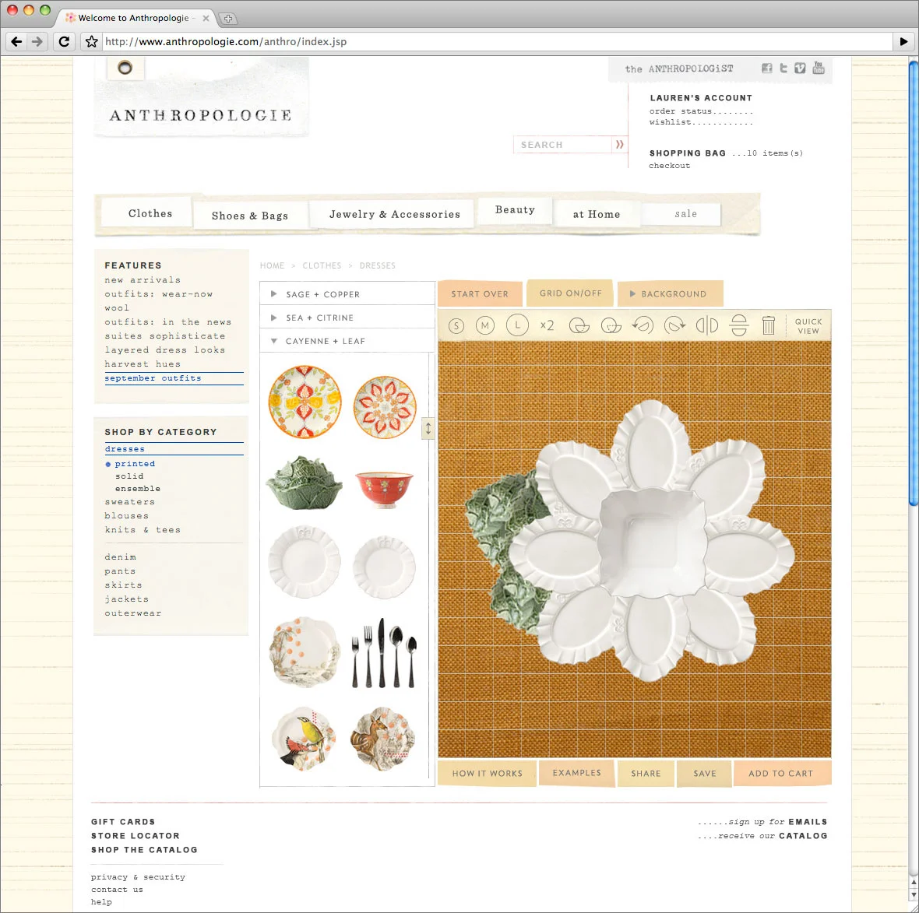Open the Facebook icon in the header

tap(766, 68)
